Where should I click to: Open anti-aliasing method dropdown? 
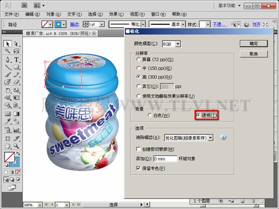pyautogui.click(x=211, y=137)
